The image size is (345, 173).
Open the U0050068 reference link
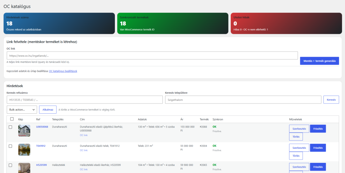pos(42,127)
